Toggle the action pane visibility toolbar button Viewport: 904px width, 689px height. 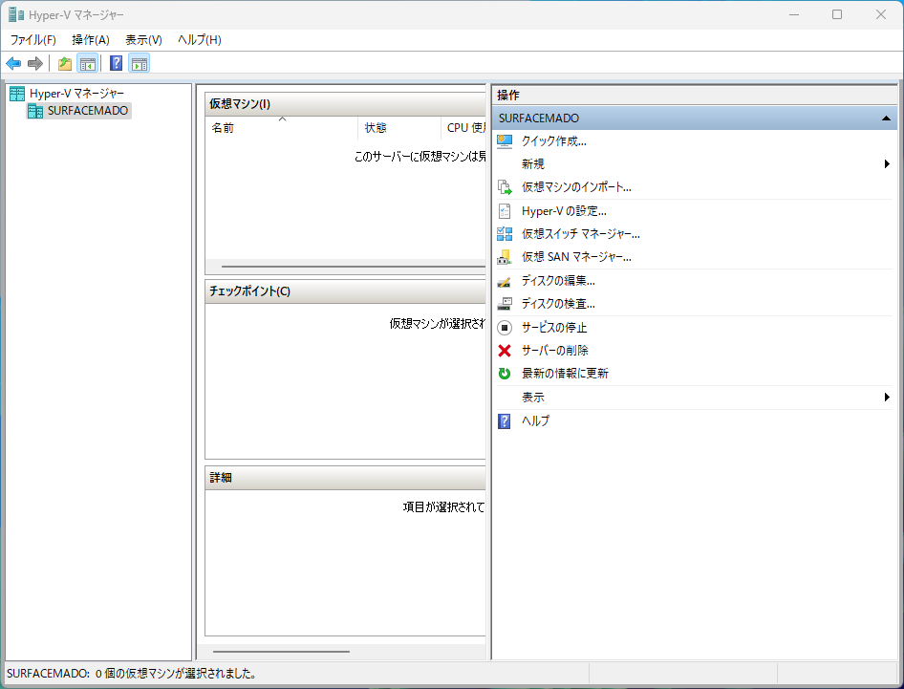[140, 63]
